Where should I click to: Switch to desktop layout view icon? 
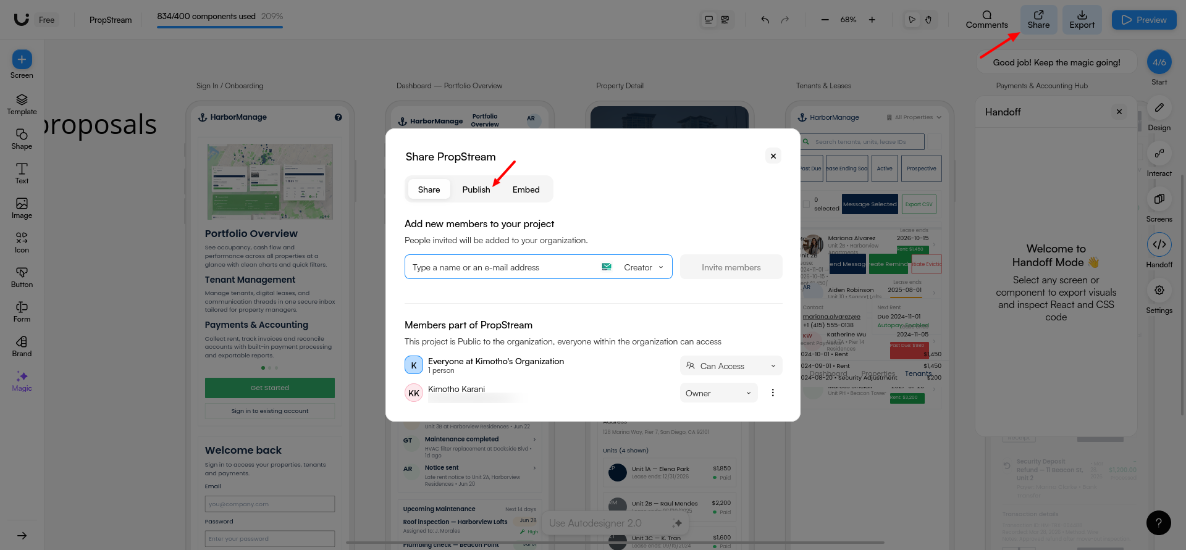point(709,20)
